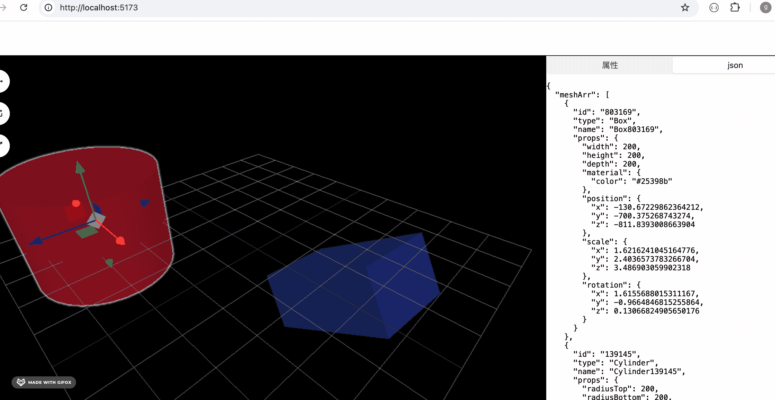Click the "type": "Box" line
The image size is (775, 400).
pyautogui.click(x=604, y=121)
